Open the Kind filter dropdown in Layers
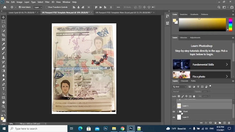235x132 pixels. pyautogui.click(x=180, y=87)
